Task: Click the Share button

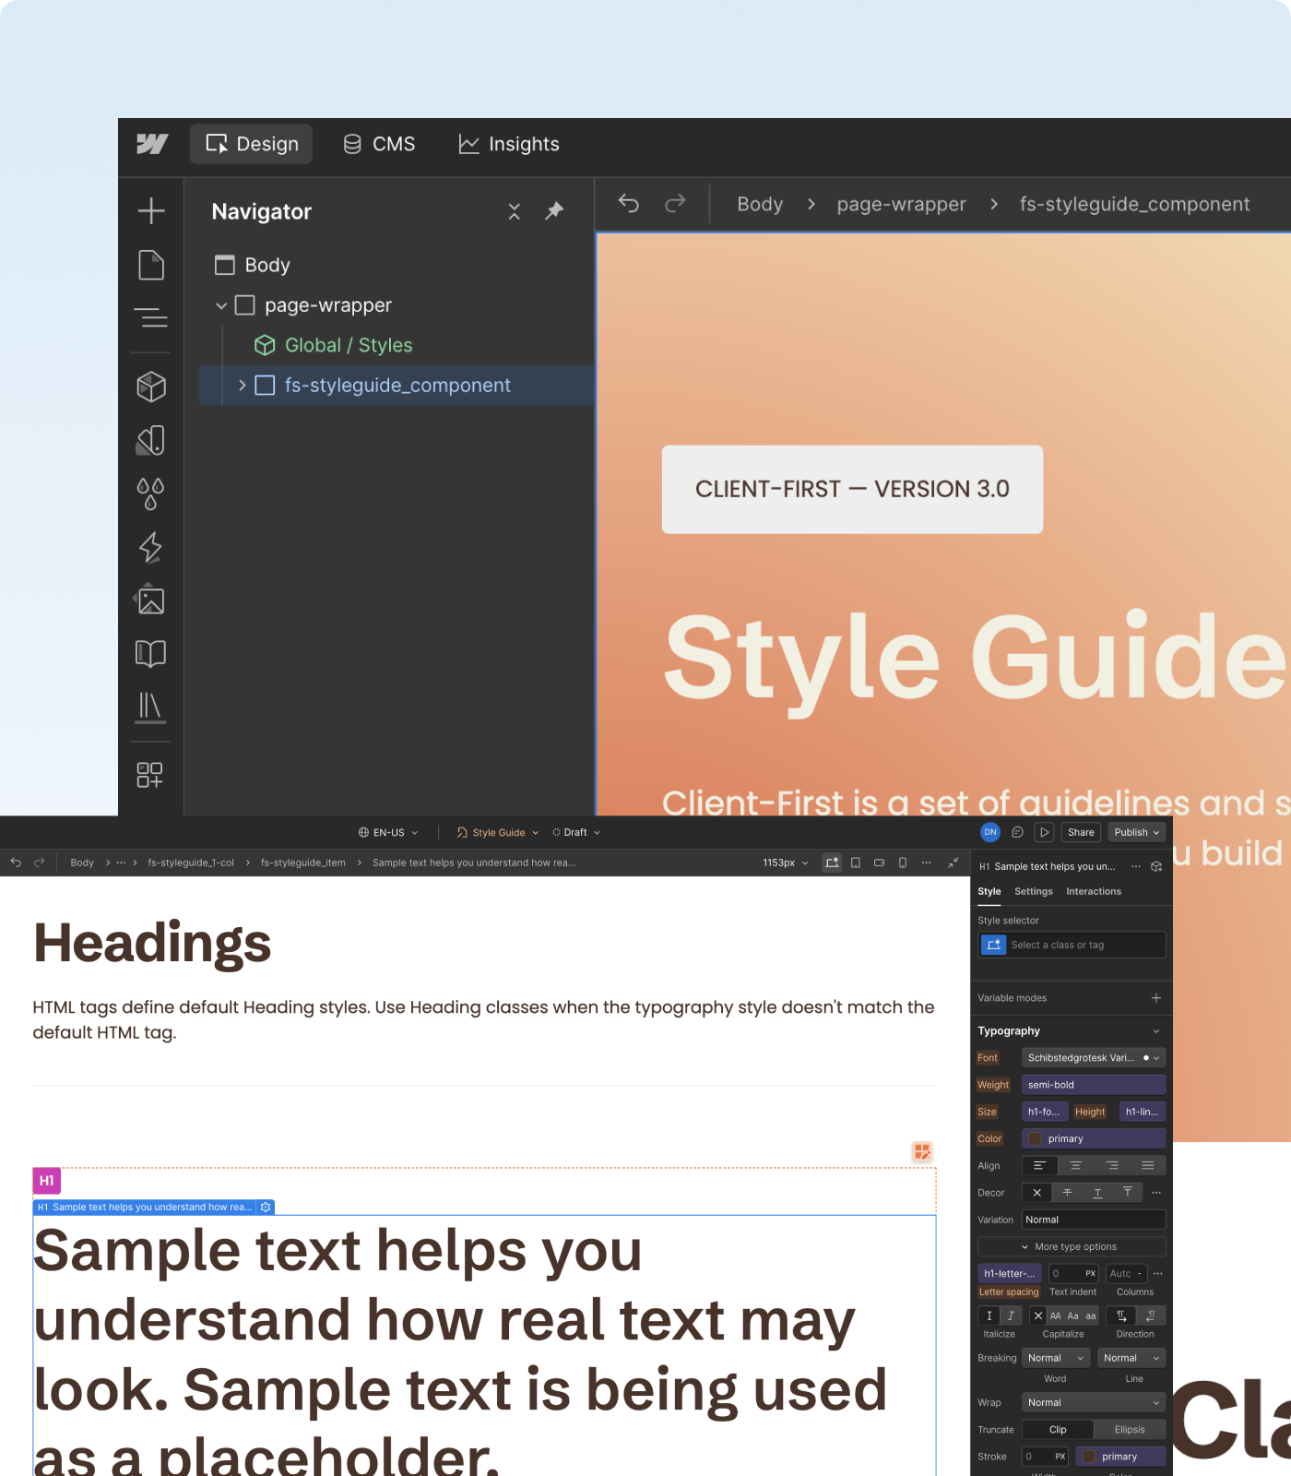Action: pyautogui.click(x=1081, y=832)
